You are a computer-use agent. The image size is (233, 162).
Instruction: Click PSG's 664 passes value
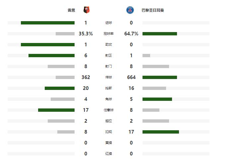pyautogui.click(x=131, y=77)
